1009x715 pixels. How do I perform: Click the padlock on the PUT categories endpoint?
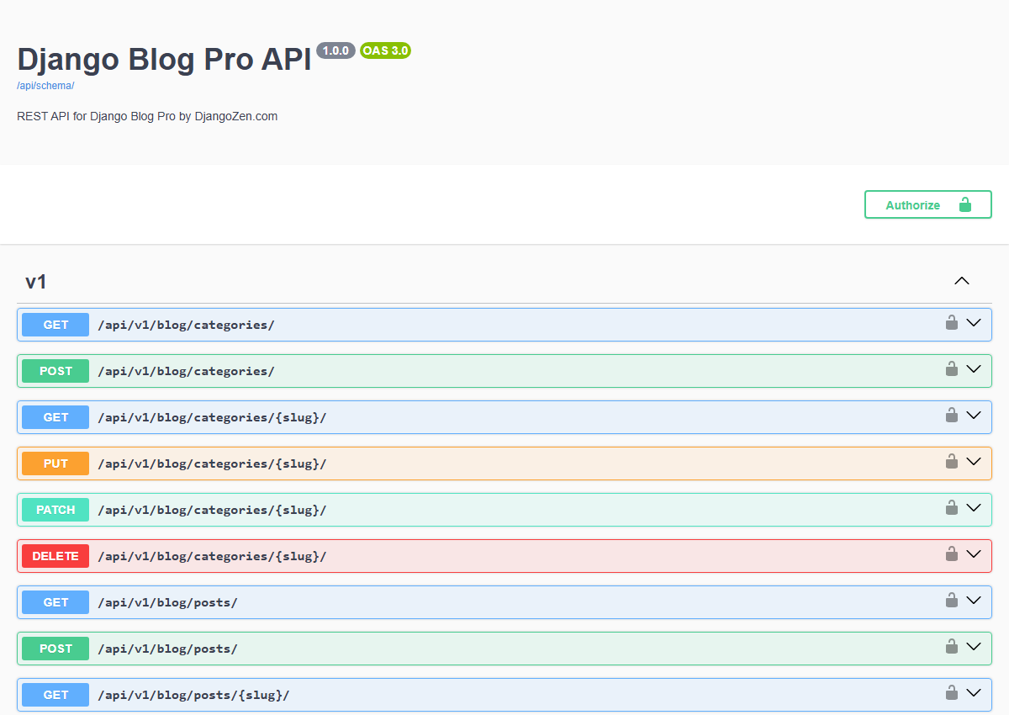pos(951,461)
